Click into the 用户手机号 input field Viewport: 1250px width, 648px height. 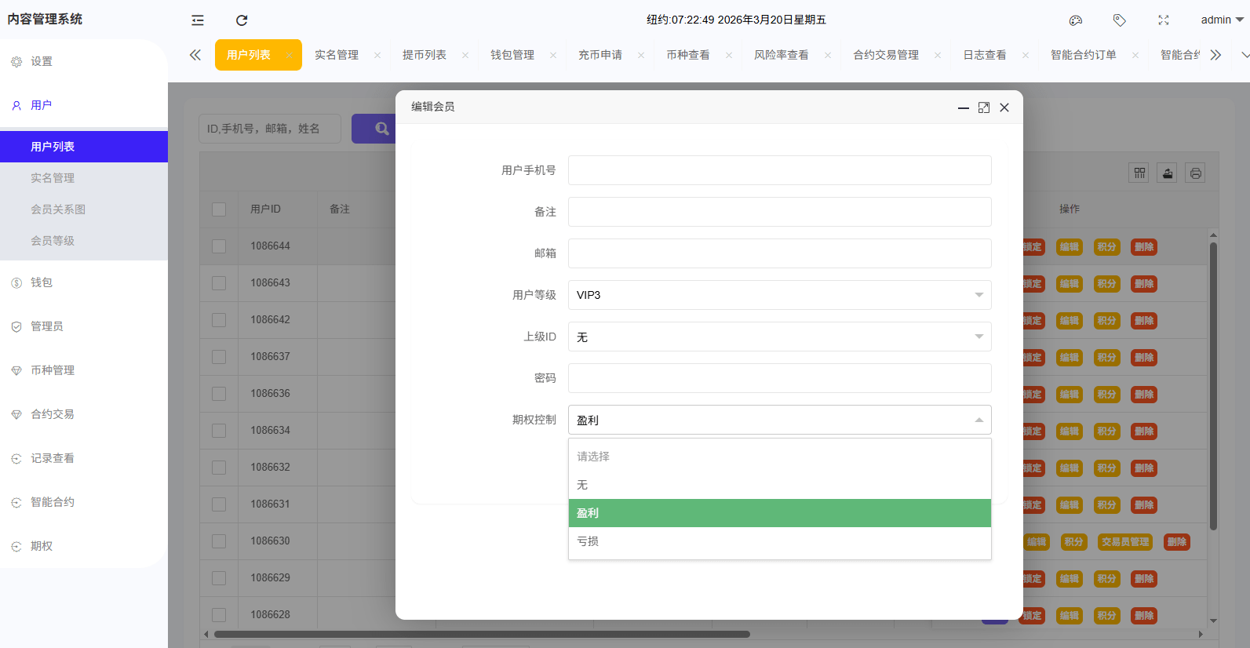click(779, 170)
